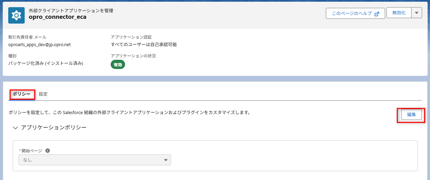Open the arrow menu beside 無効化
The height and width of the screenshot is (180, 430).
(x=416, y=13)
